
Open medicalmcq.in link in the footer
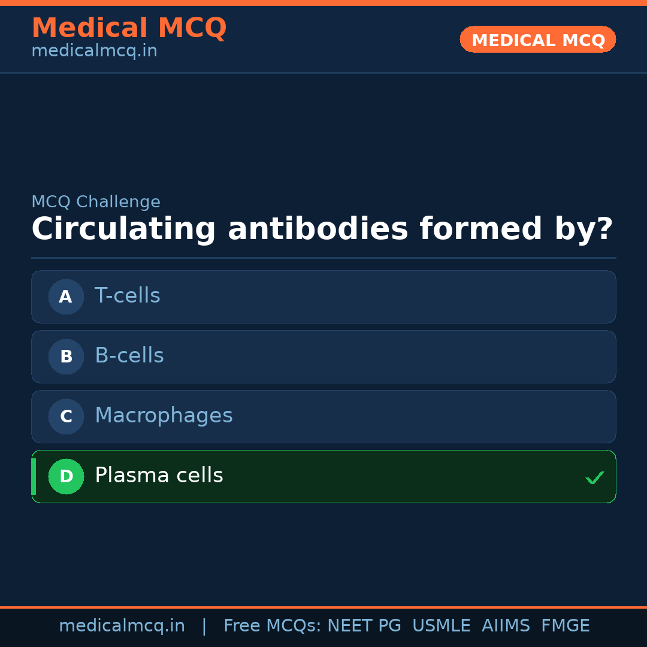122,626
